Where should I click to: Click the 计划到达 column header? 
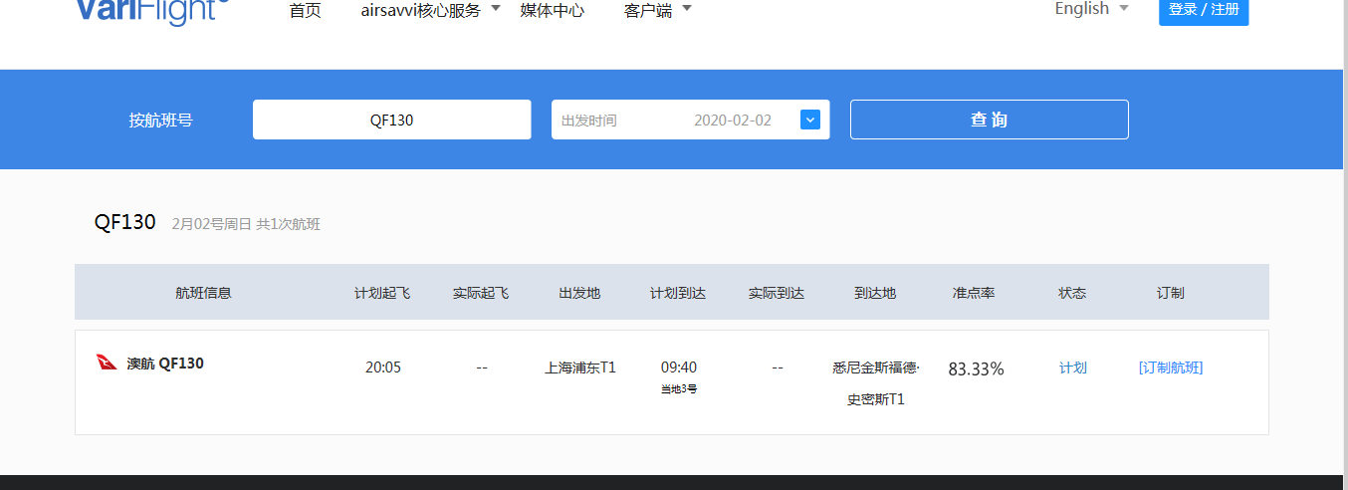678,293
